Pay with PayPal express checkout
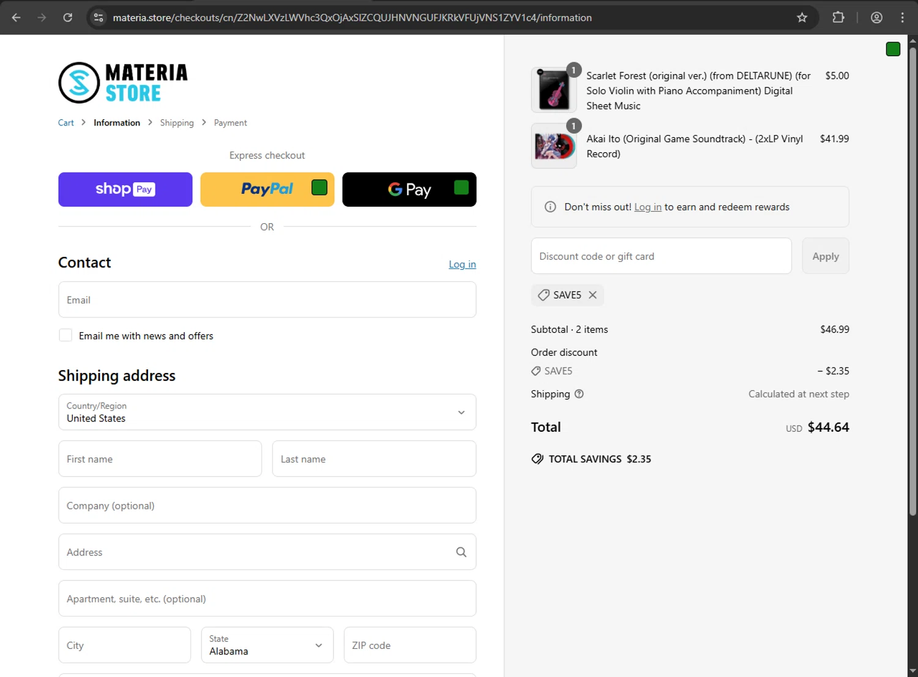918x677 pixels. click(x=267, y=190)
